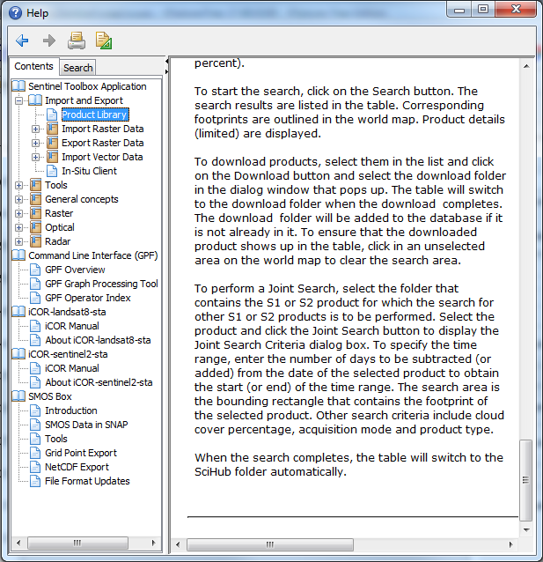Go back with the blue Back arrow

coord(22,41)
